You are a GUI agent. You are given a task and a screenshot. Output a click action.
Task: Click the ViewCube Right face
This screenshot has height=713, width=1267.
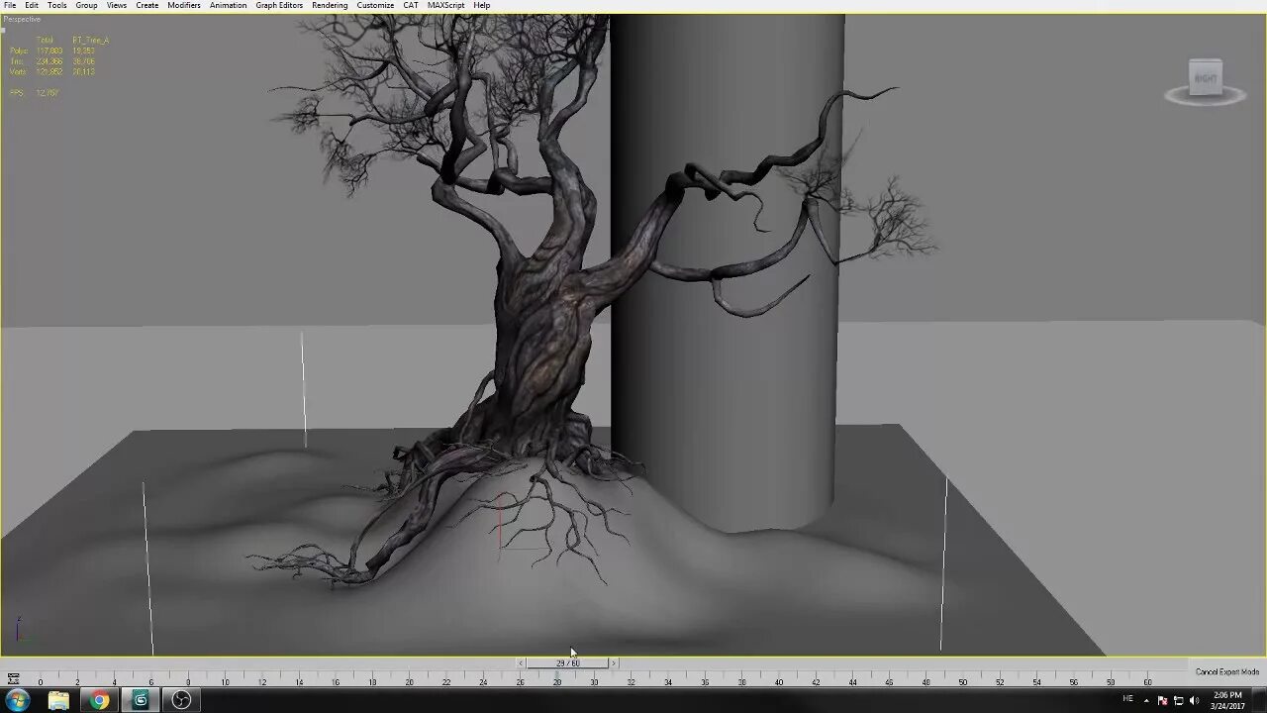click(x=1206, y=78)
